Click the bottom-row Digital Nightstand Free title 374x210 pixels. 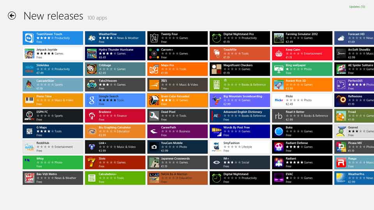236,174
